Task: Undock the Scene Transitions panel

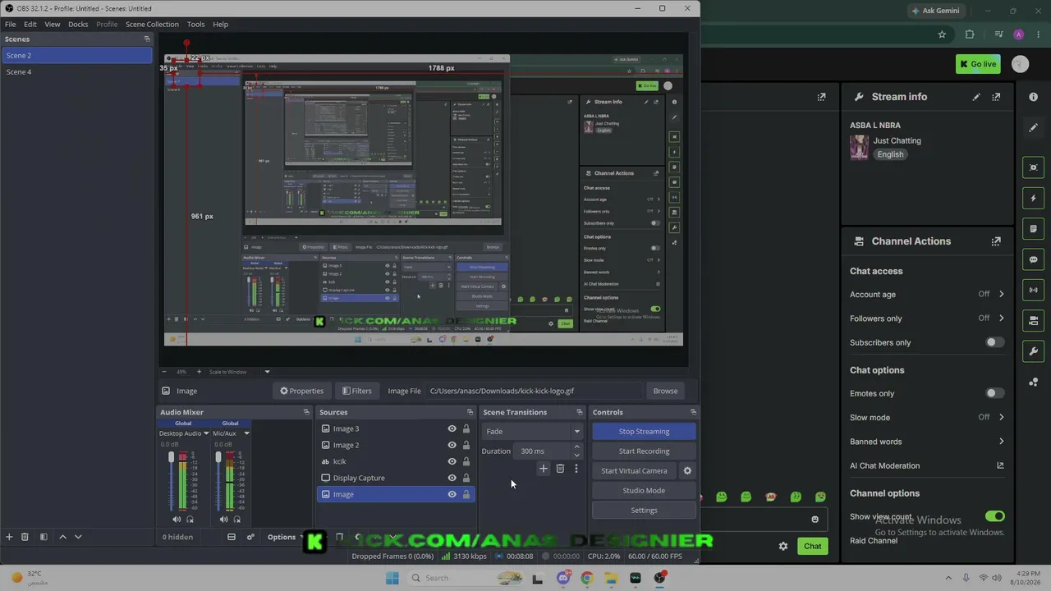Action: pyautogui.click(x=580, y=412)
